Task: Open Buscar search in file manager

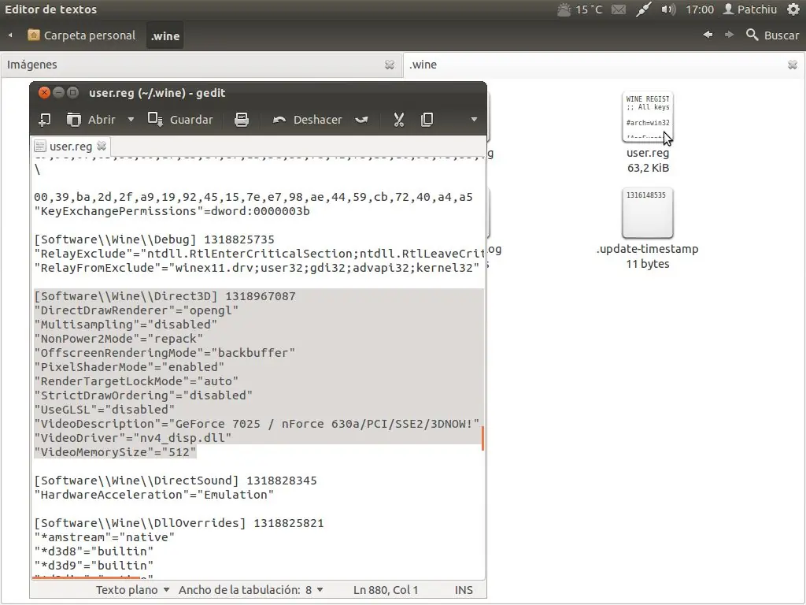Action: pyautogui.click(x=773, y=35)
